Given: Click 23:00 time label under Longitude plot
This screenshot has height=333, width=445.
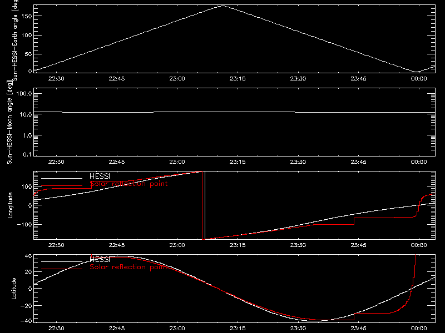Looking at the screenshot, I should pyautogui.click(x=177, y=245).
